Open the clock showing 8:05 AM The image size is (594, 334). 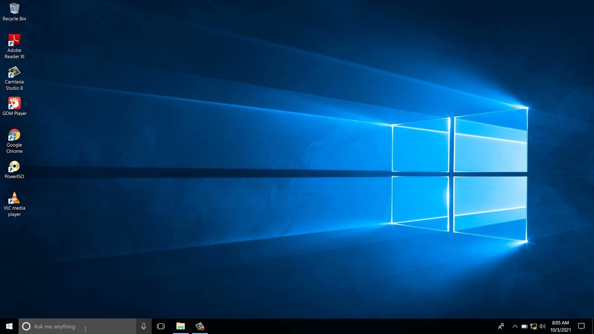click(561, 326)
